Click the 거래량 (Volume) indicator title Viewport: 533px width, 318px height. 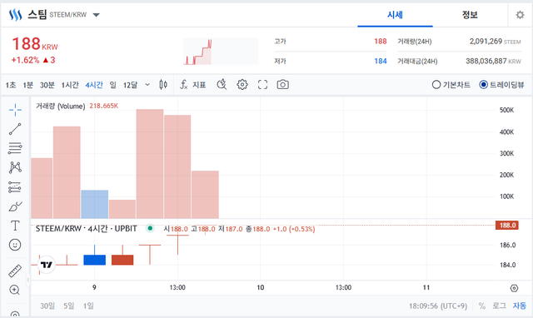coord(61,106)
